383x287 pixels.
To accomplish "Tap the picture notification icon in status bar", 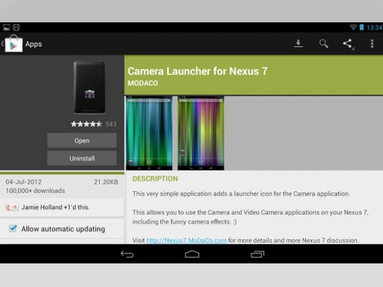I will click(x=6, y=27).
